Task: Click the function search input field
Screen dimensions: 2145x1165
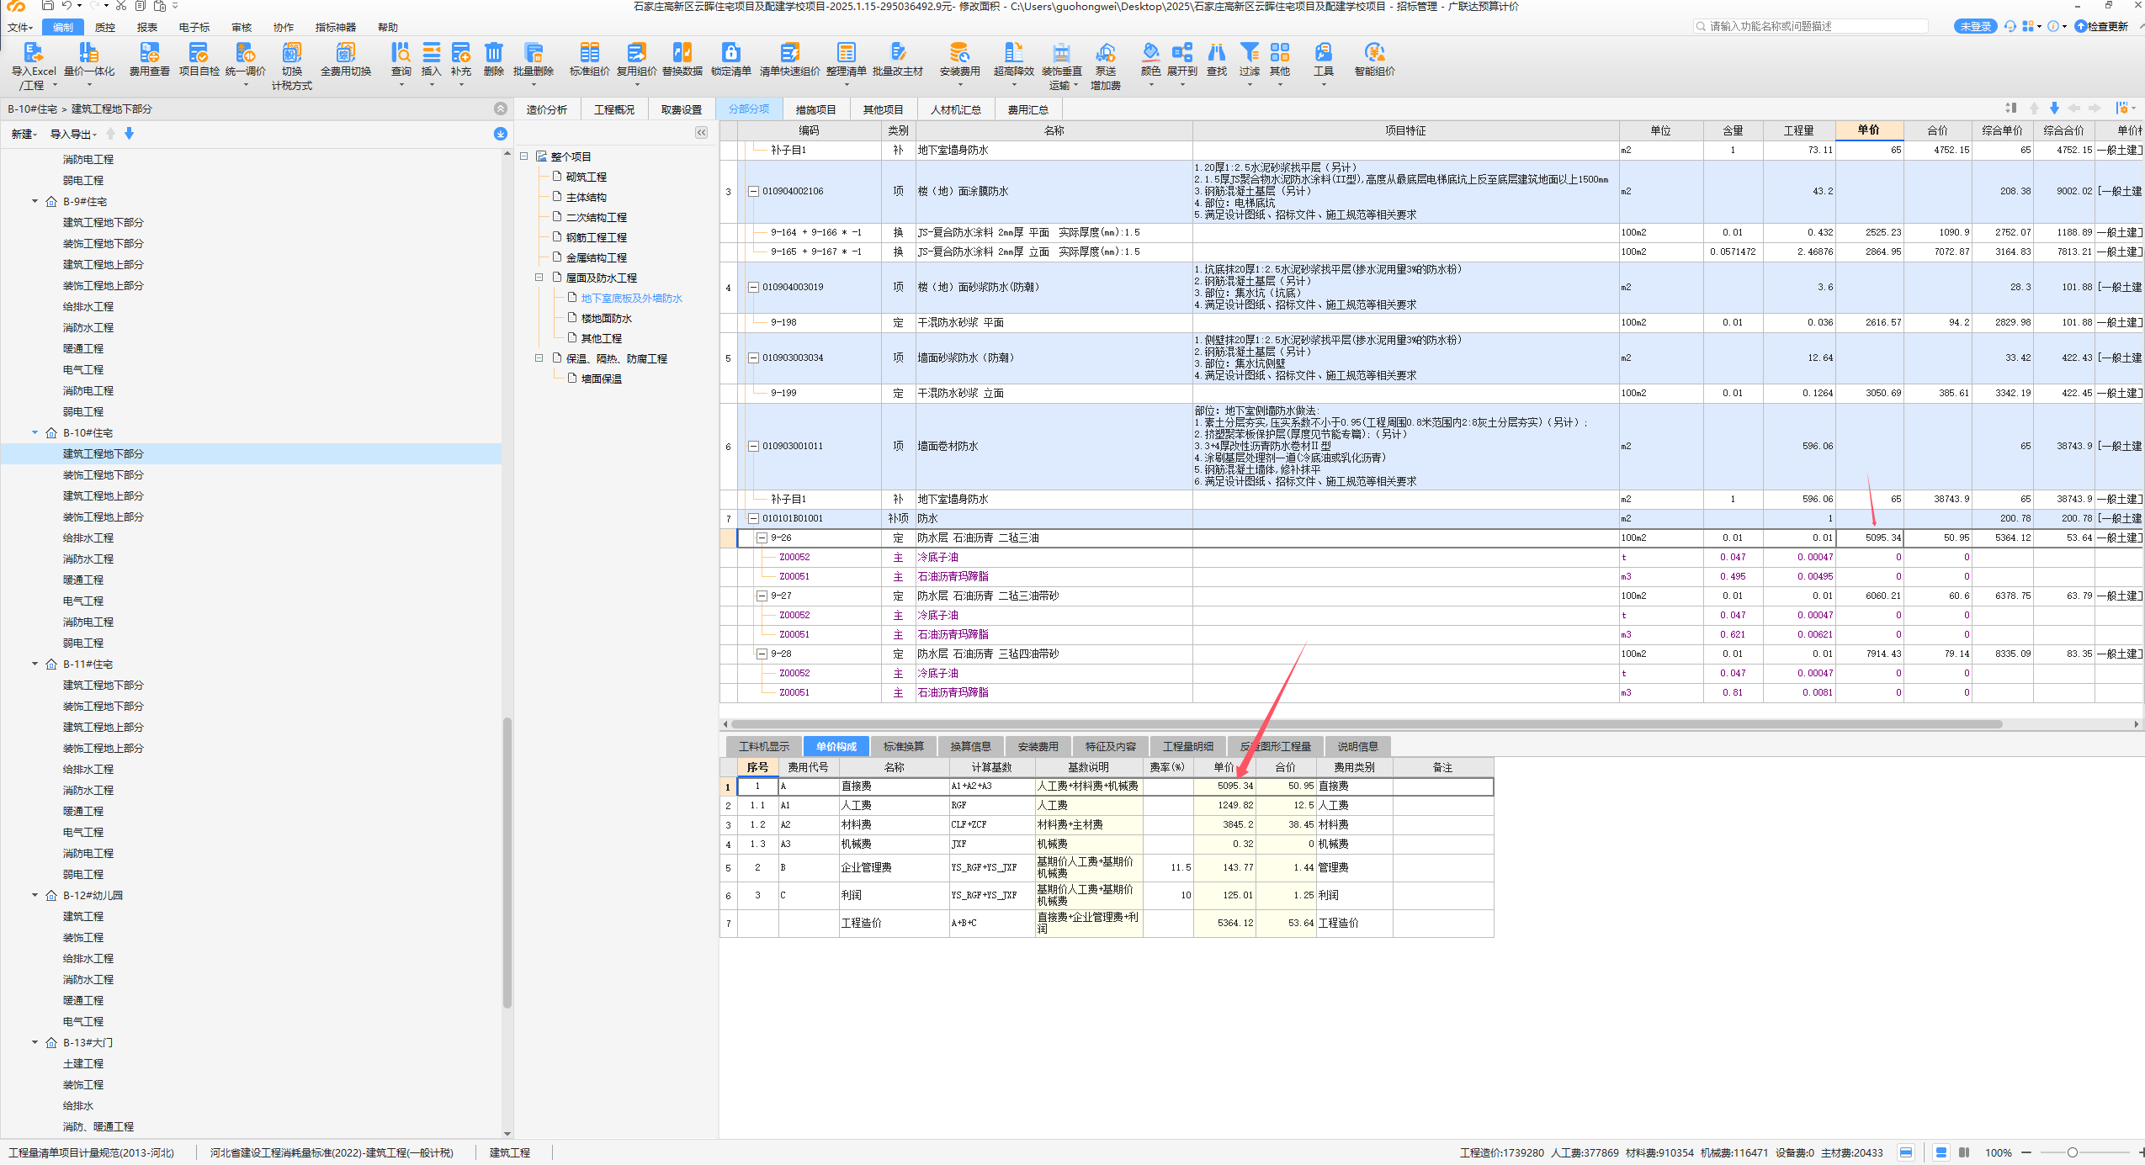Action: (1810, 26)
